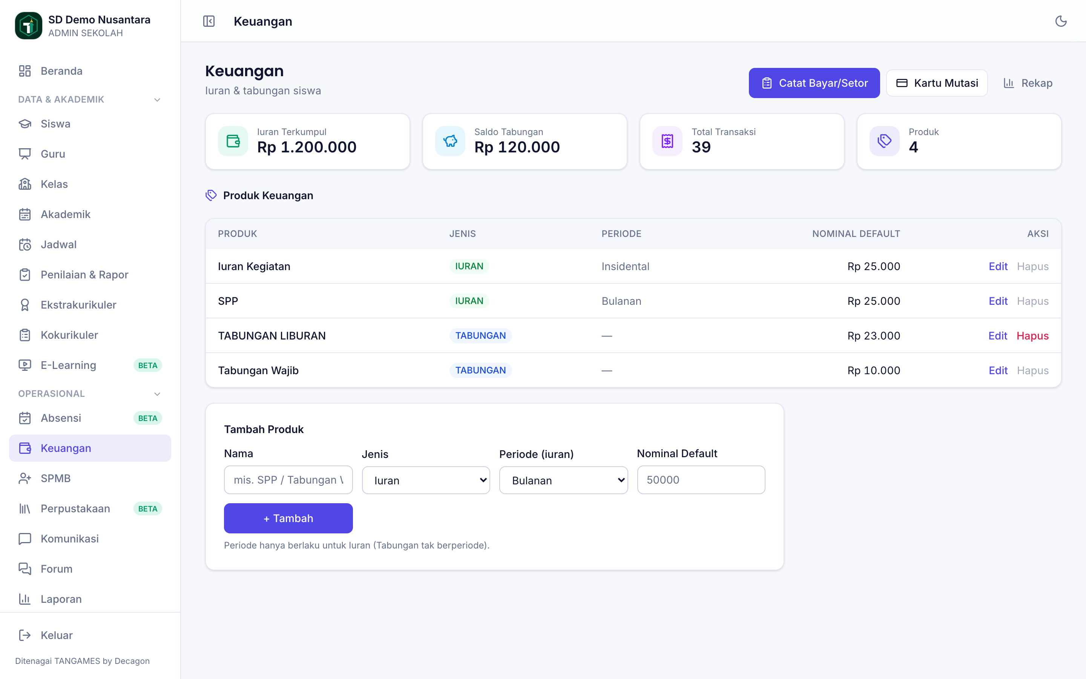
Task: Open the Periode dropdown showing Bulanan
Action: (x=563, y=480)
